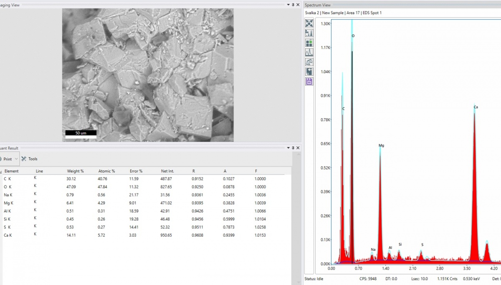501x285 pixels.
Task: Click the locked fit-to-view spectrum icon
Action: 309,24
